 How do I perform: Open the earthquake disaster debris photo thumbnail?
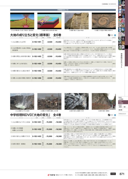tap(49, 101)
